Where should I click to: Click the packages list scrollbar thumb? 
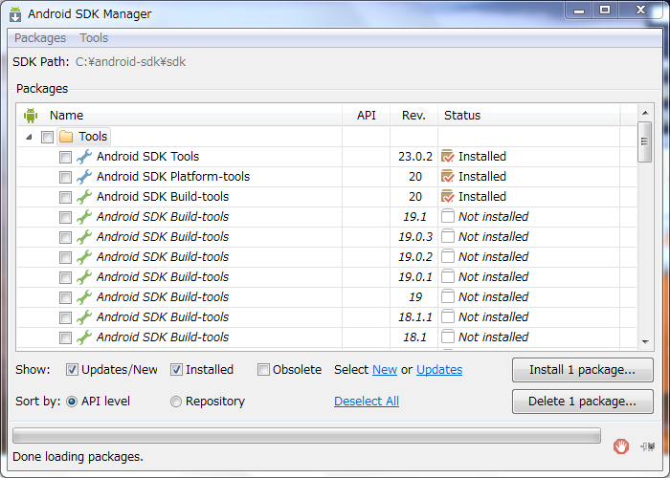[644, 141]
